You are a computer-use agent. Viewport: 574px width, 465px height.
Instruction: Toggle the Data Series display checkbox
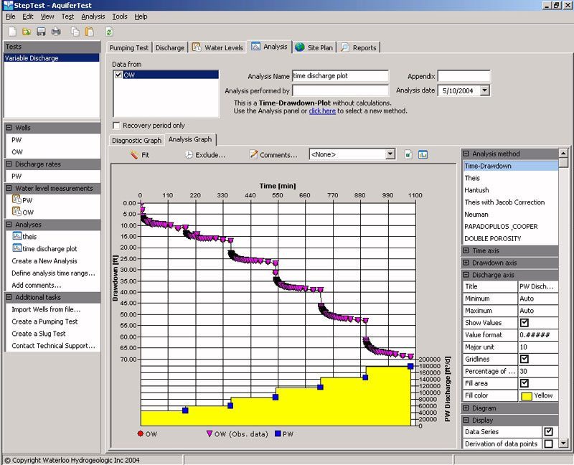(548, 432)
